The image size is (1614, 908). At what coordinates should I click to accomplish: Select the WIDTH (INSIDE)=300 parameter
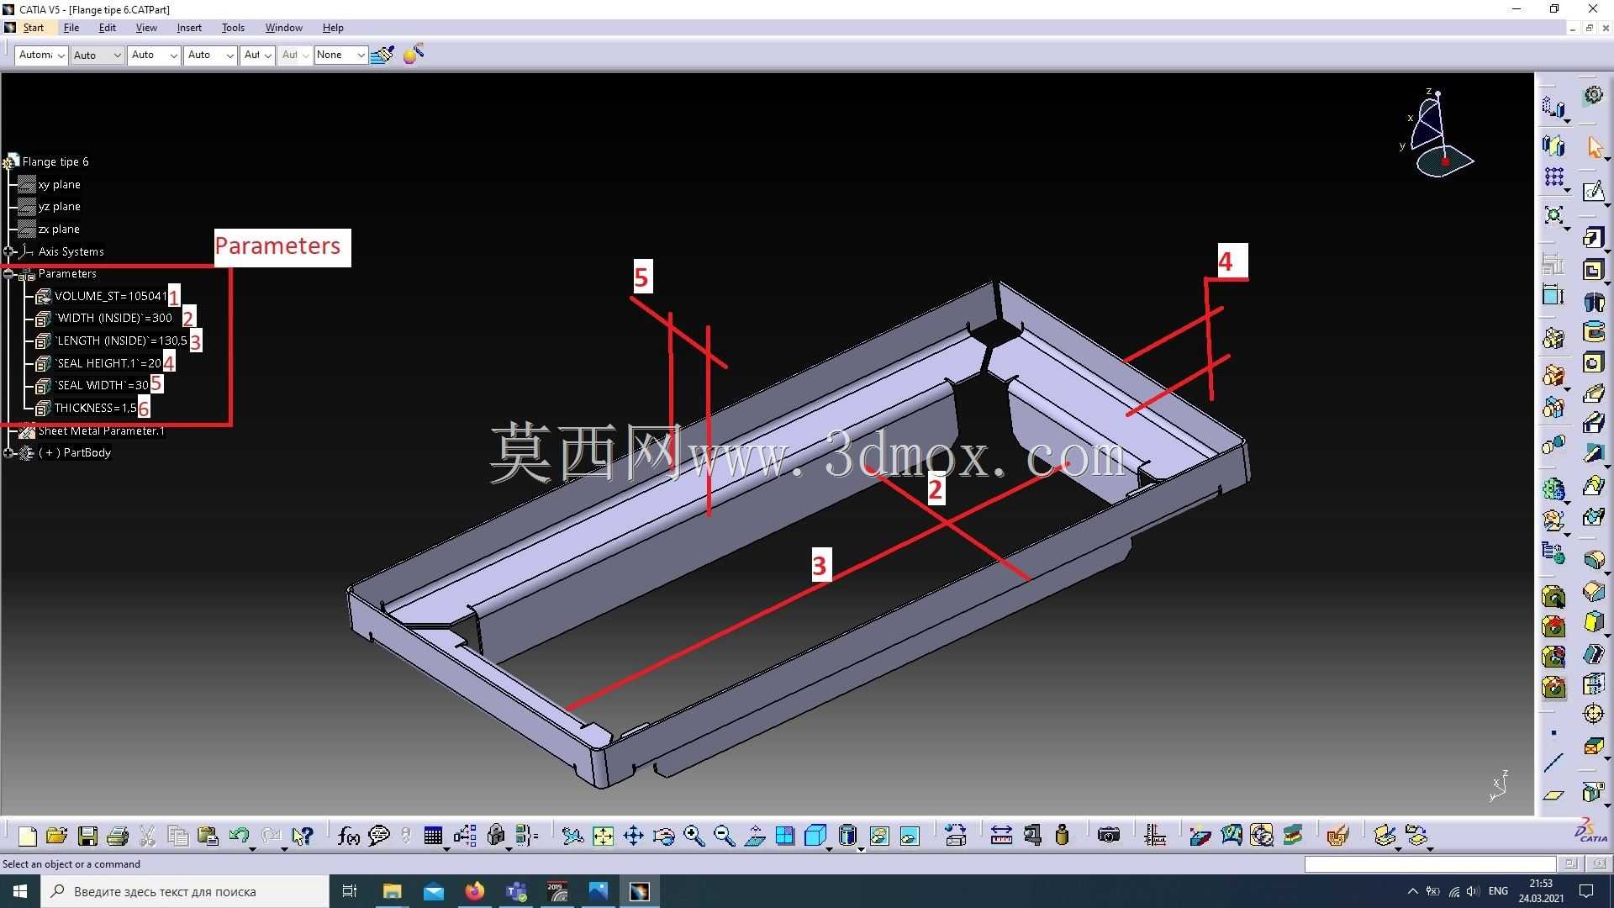point(113,318)
